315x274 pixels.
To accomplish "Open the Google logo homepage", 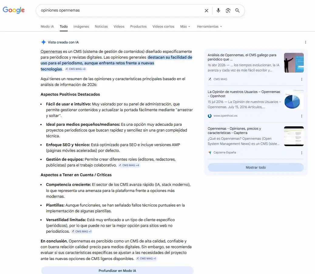I will coord(14,10).
